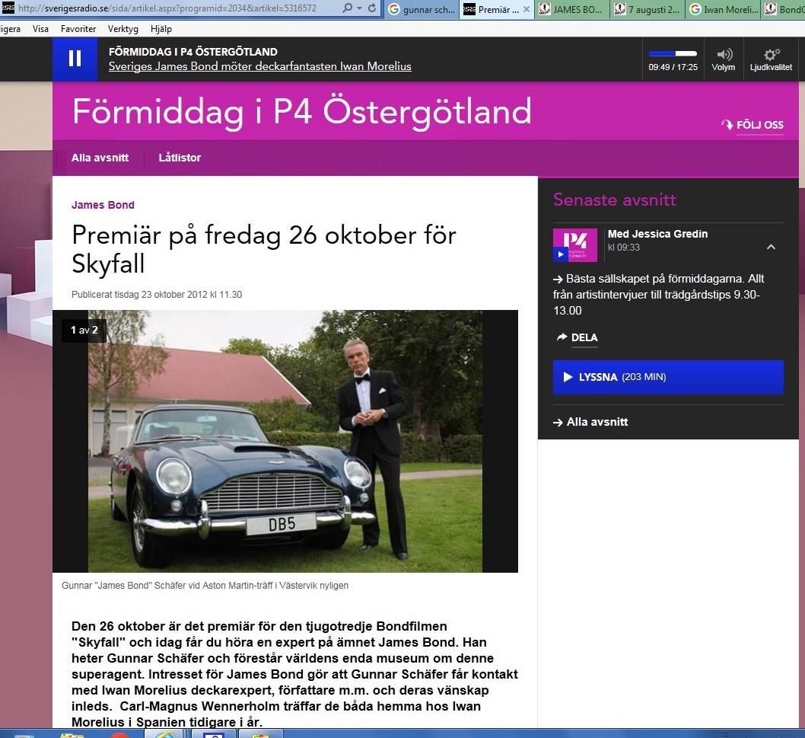The height and width of the screenshot is (738, 805).
Task: Open the Låtlistor tab
Action: [180, 158]
